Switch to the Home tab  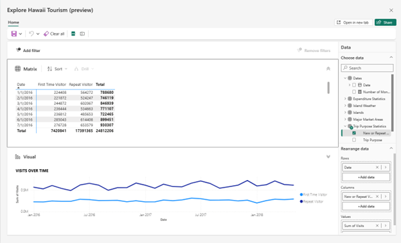pyautogui.click(x=13, y=22)
